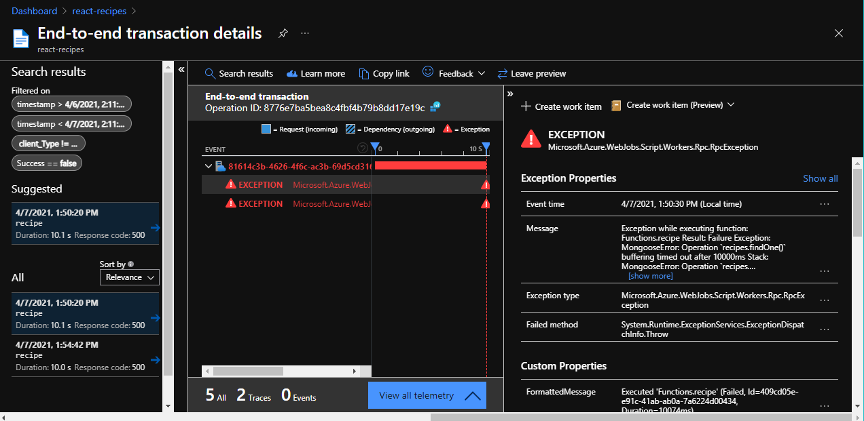The image size is (864, 421).
Task: Click the Copy link icon
Action: tap(364, 73)
